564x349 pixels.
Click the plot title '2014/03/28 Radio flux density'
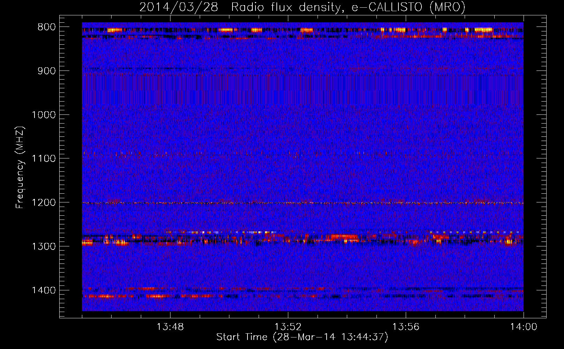302,7
